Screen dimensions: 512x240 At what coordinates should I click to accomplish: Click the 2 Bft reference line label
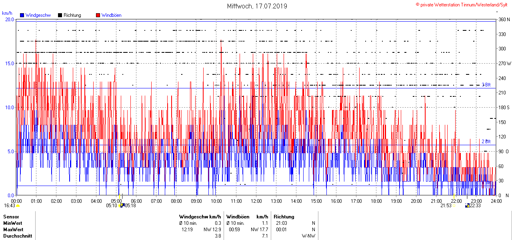pyautogui.click(x=486, y=142)
